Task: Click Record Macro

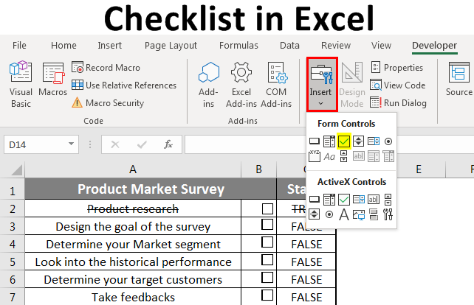Action: [x=107, y=68]
